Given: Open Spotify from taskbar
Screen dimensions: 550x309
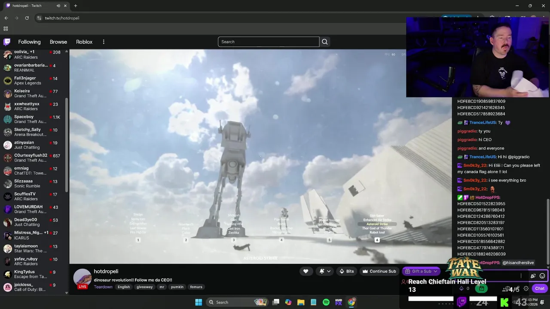Looking at the screenshot, I should coord(326,302).
